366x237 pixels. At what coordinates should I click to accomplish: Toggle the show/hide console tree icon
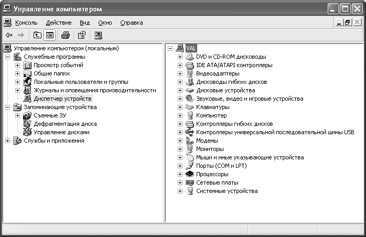coord(50,36)
